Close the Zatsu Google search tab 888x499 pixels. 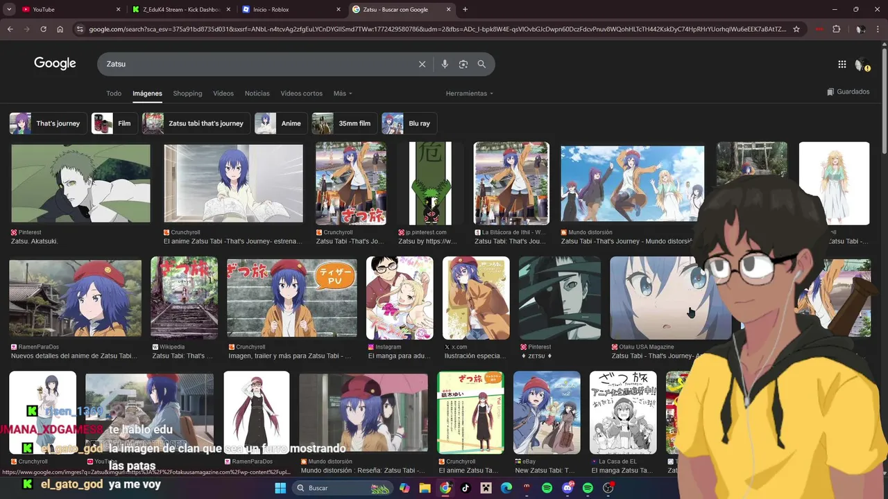point(449,10)
